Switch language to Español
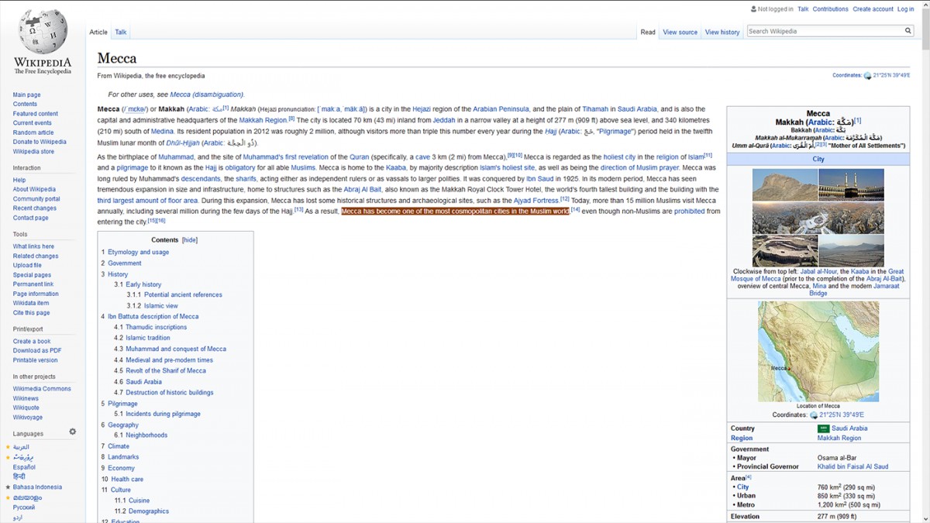 click(x=24, y=467)
